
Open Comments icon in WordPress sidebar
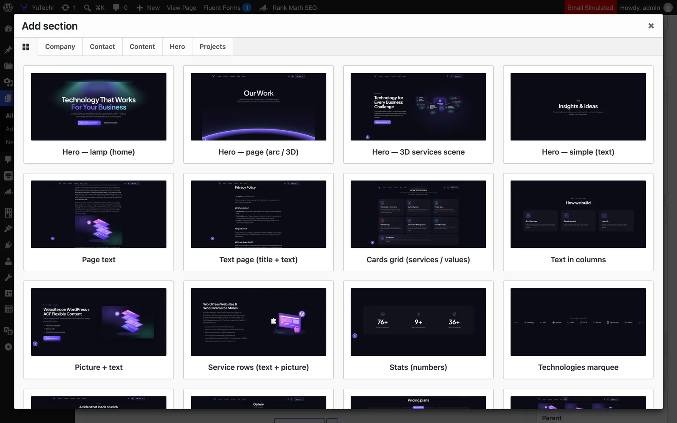[8, 159]
